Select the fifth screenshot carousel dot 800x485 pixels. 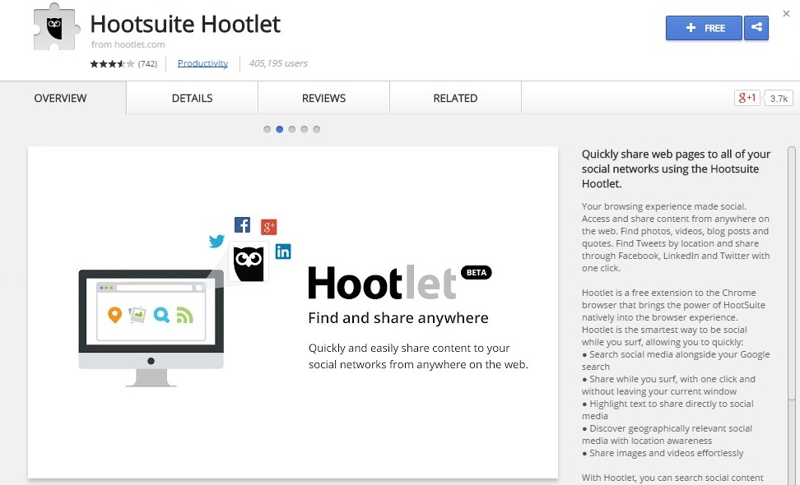[x=316, y=129]
